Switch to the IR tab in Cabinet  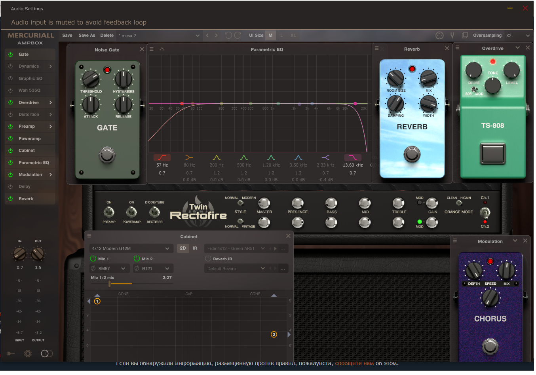tap(195, 248)
